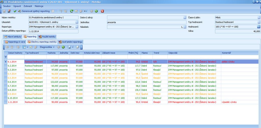261x128 pixels.
Task: Expand the Časový plán dropdown
Action: (x=259, y=18)
